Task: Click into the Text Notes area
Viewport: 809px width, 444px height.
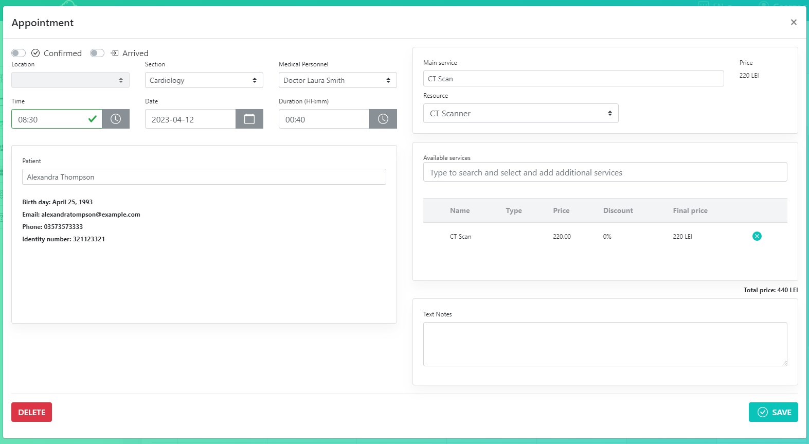Action: pos(605,344)
